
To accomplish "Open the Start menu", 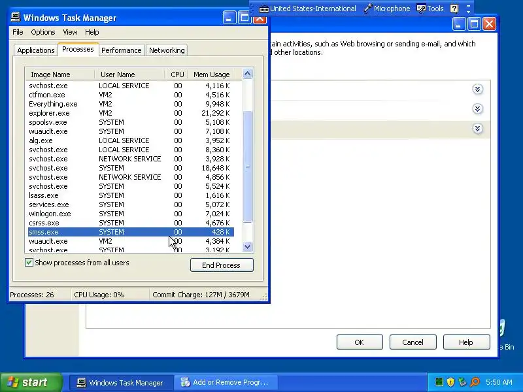I will point(31,382).
